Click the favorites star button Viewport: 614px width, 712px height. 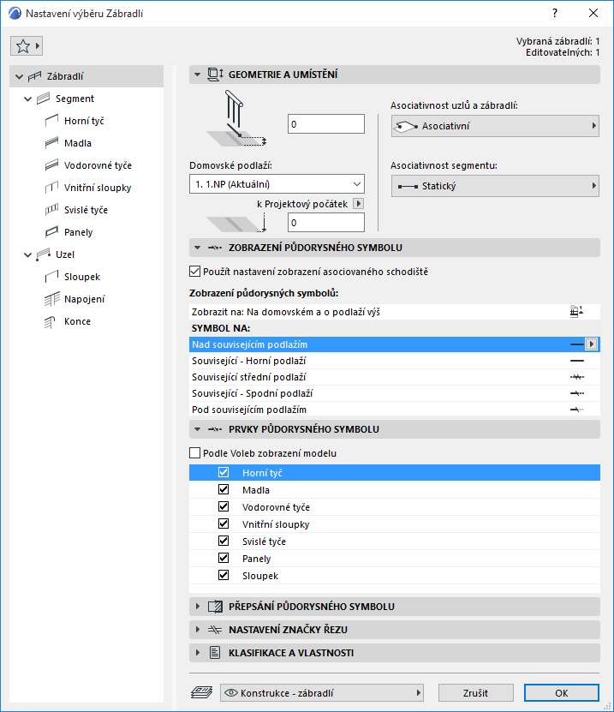tap(26, 45)
